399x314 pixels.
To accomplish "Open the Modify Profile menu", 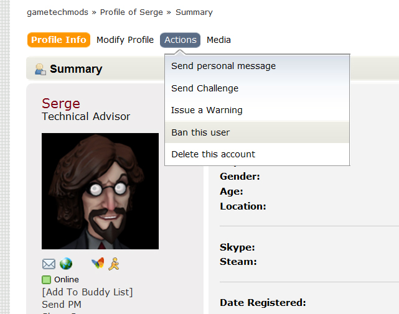I will tap(125, 40).
